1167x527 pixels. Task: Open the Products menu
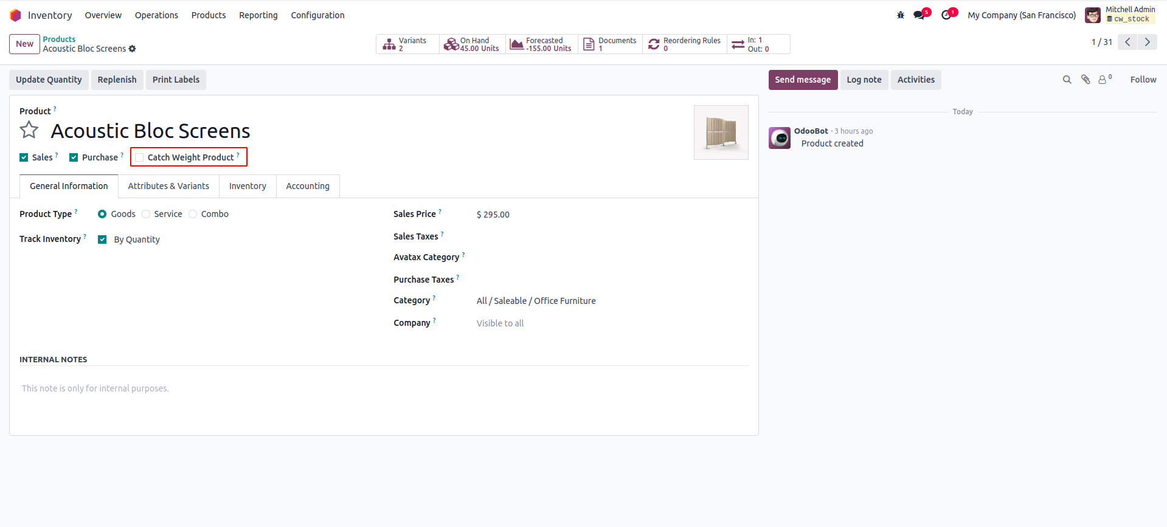tap(209, 15)
